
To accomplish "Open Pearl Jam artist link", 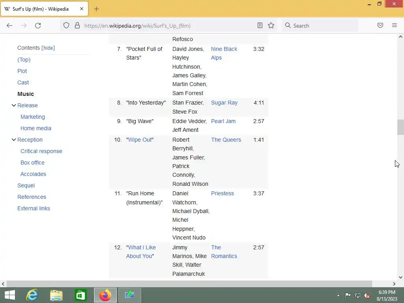I will point(223,121).
